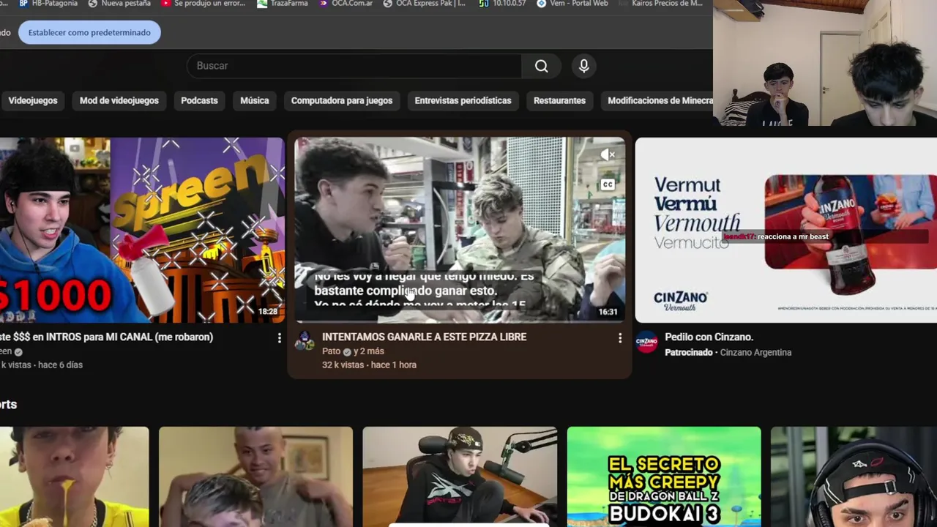This screenshot has width=937, height=527.
Task: Open short with person at microphone desk
Action: click(460, 476)
